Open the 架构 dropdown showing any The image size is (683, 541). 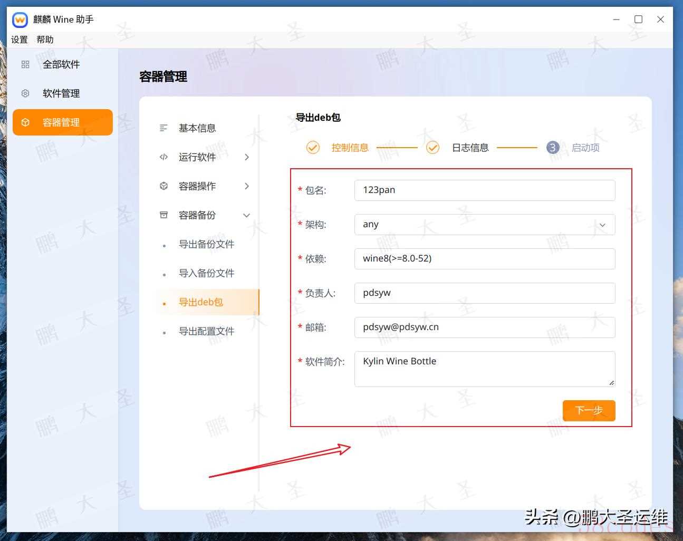[x=484, y=225]
